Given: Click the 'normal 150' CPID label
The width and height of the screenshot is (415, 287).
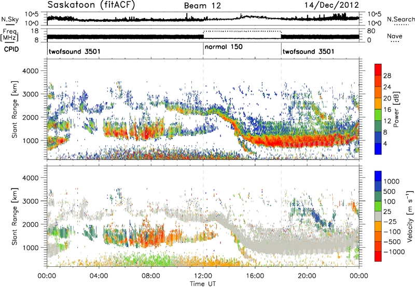Looking at the screenshot, I should [x=224, y=47].
